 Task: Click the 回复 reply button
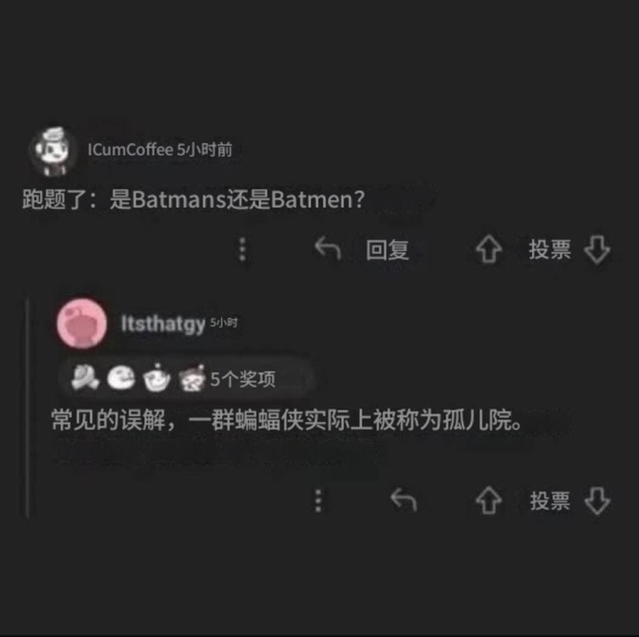[x=387, y=249]
